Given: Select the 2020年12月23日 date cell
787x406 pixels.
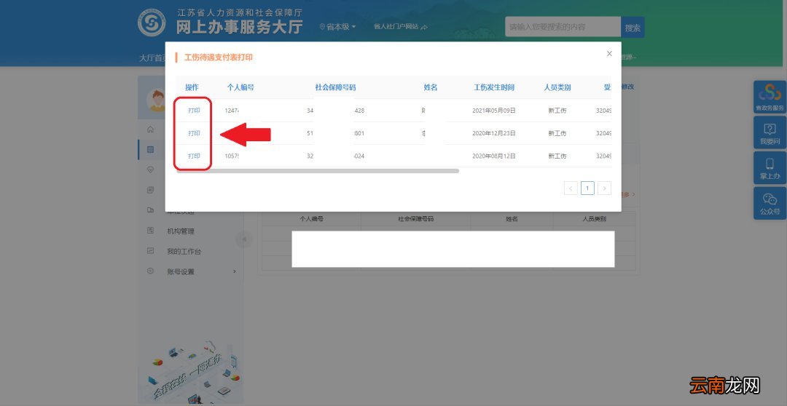Looking at the screenshot, I should point(494,133).
